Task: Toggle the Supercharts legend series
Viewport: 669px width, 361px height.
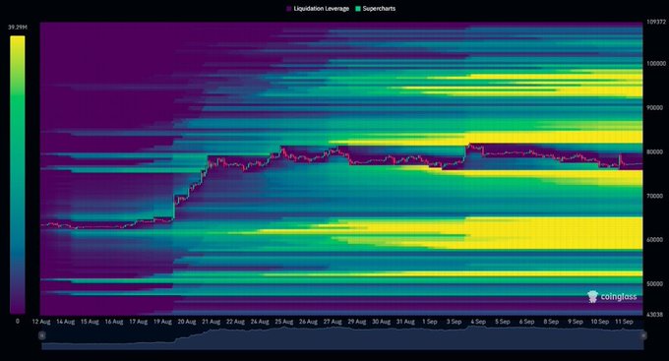Action: tap(375, 9)
